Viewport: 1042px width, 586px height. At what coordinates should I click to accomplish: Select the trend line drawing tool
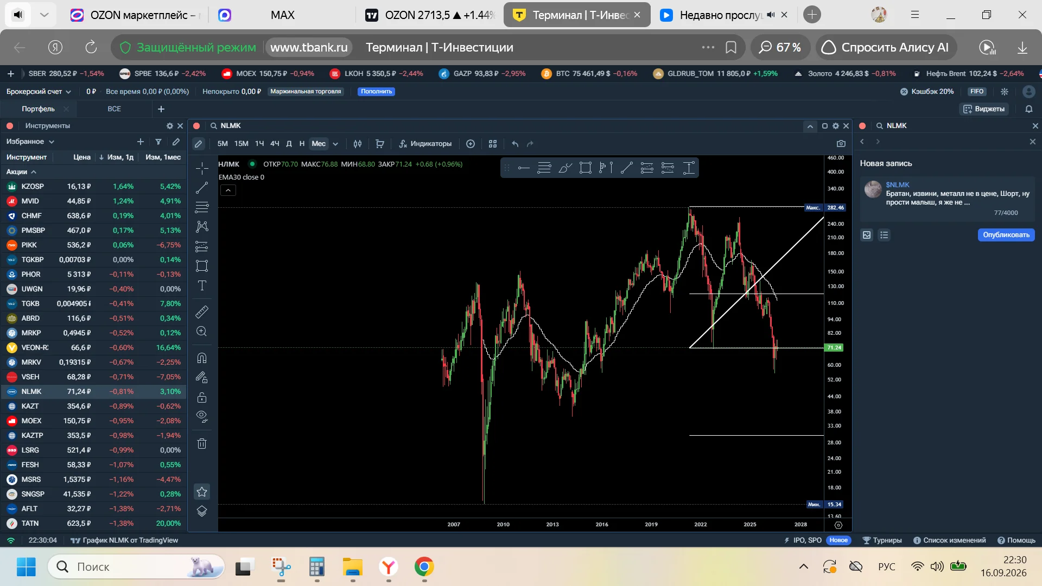pyautogui.click(x=202, y=188)
